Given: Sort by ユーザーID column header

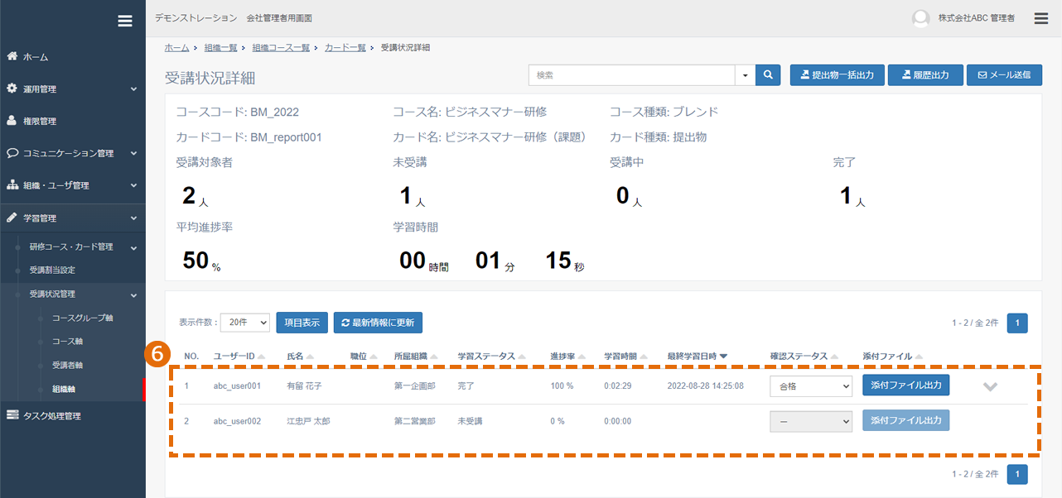Looking at the screenshot, I should click(x=239, y=357).
